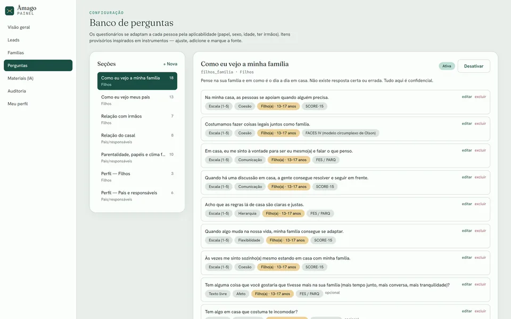This screenshot has height=319, width=511.
Task: Add a new section with + Nova
Action: pos(170,64)
